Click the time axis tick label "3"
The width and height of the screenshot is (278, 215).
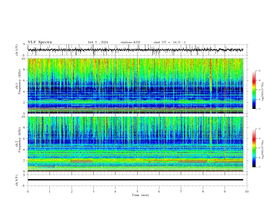point(93,191)
